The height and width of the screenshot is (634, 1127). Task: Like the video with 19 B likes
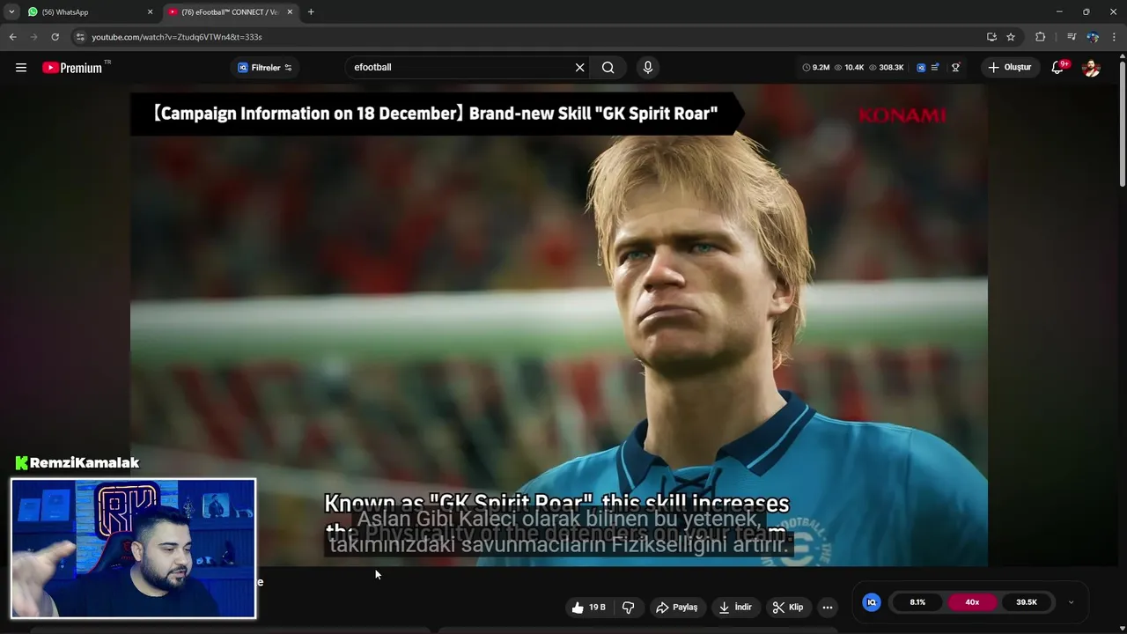(589, 608)
